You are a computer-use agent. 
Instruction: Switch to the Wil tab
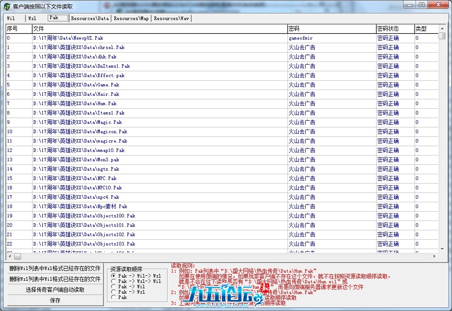coord(11,18)
